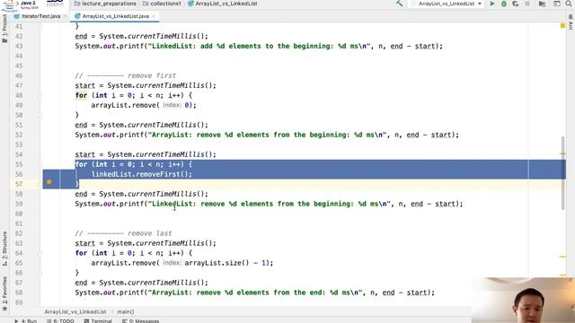Open the Project tool window sidebar
This screenshot has height=323, width=575.
[4, 30]
